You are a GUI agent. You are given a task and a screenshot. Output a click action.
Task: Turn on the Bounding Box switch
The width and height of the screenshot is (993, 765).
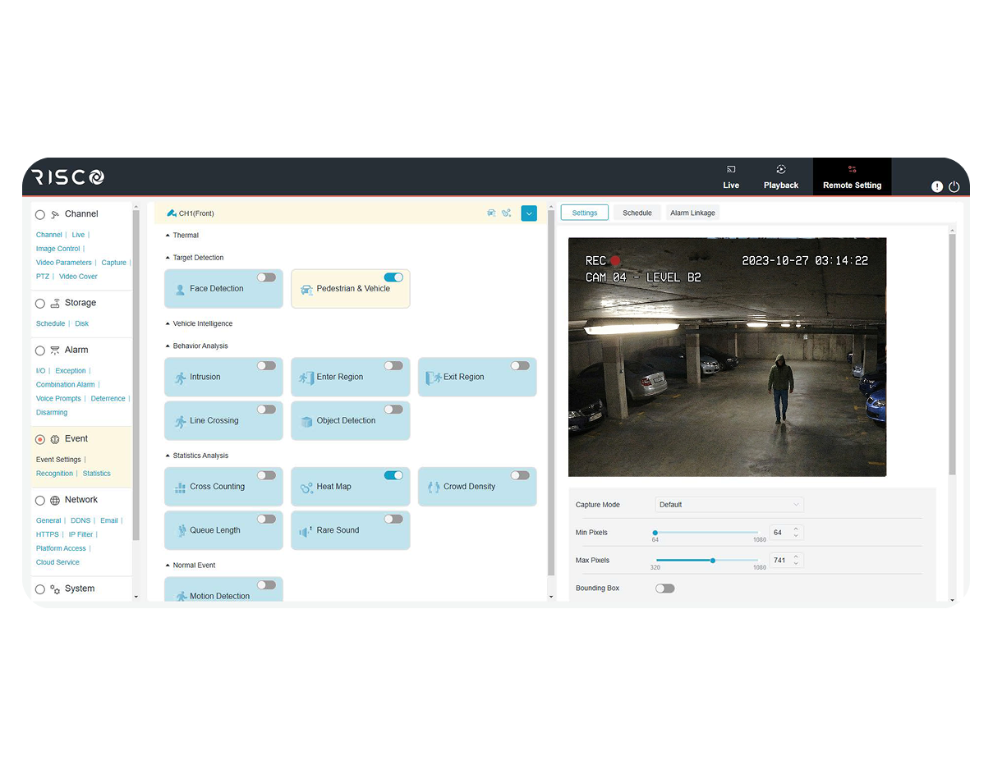coord(664,589)
